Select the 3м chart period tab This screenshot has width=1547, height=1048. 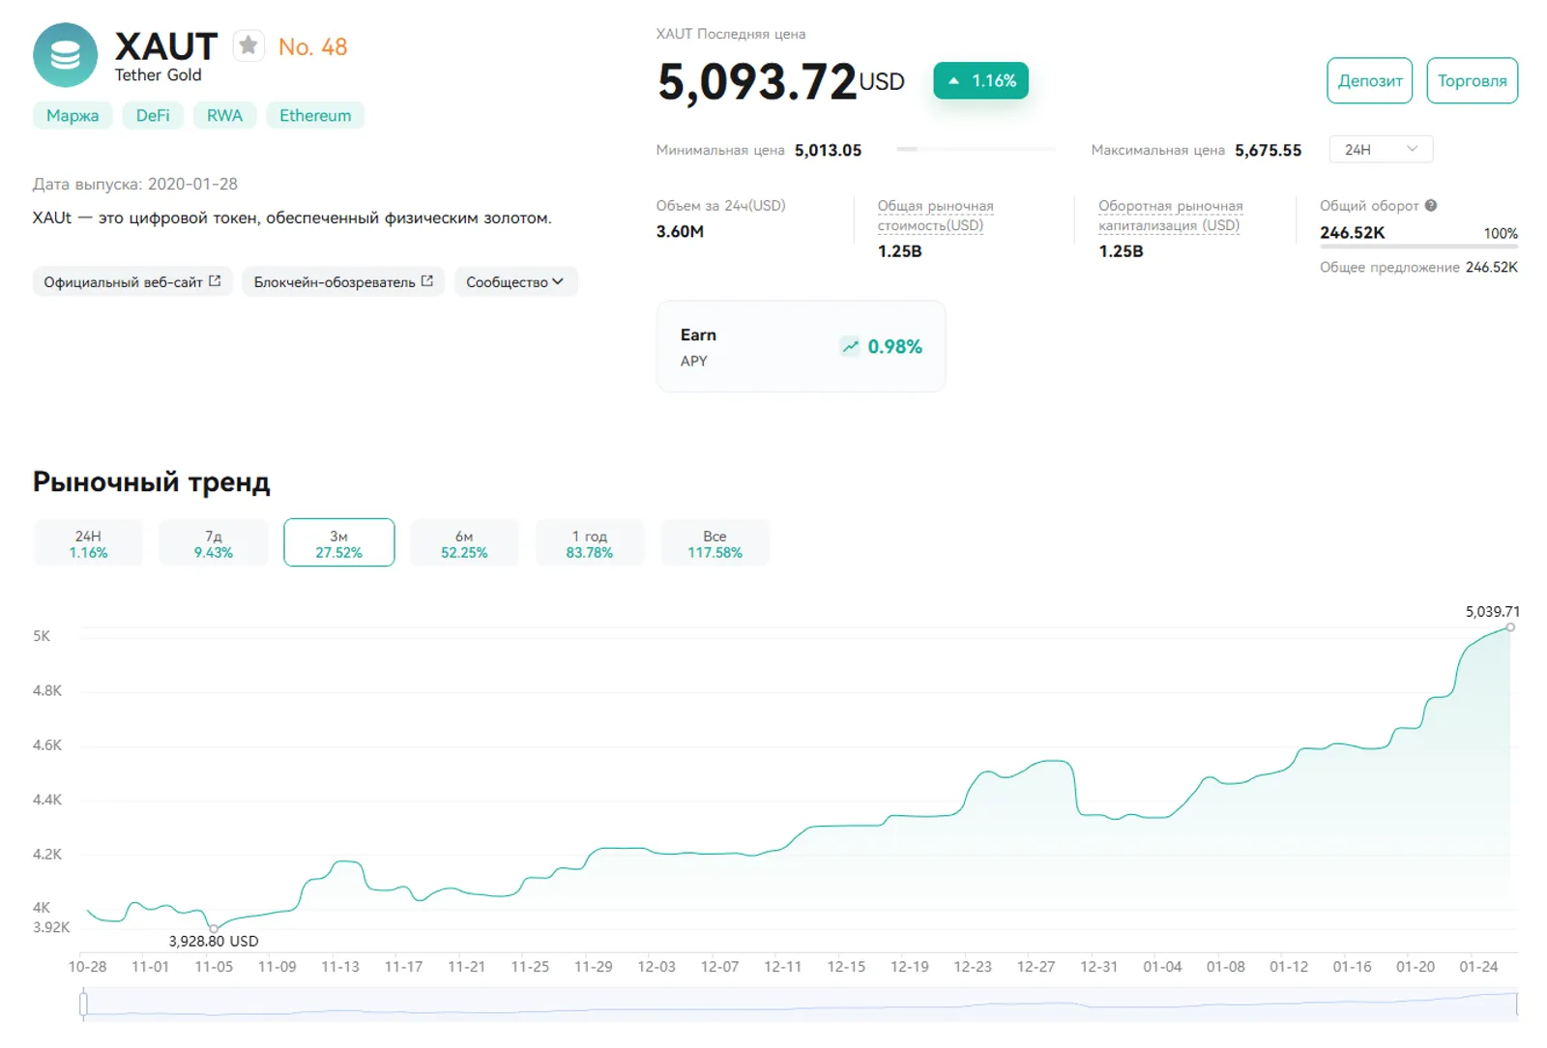tap(339, 543)
